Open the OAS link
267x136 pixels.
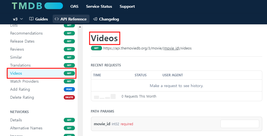coord(74,6)
